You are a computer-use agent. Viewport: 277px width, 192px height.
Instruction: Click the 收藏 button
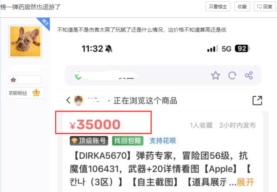[242, 7]
